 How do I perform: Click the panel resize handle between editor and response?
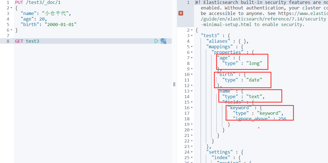coord(174,84)
